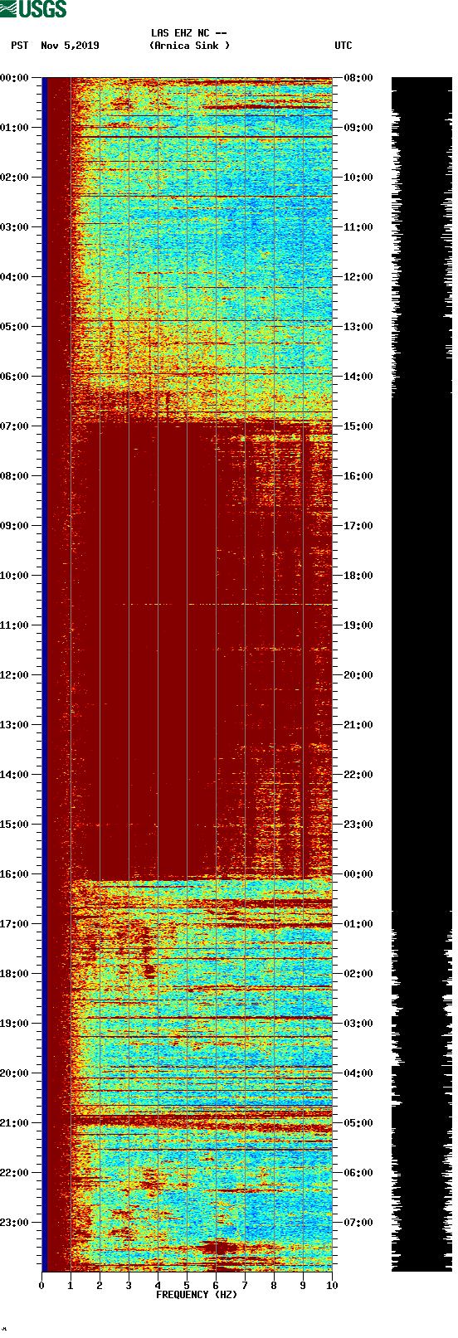Screen dimensions: 458x1338
Task: Click the USGS logo
Action: tap(34, 9)
